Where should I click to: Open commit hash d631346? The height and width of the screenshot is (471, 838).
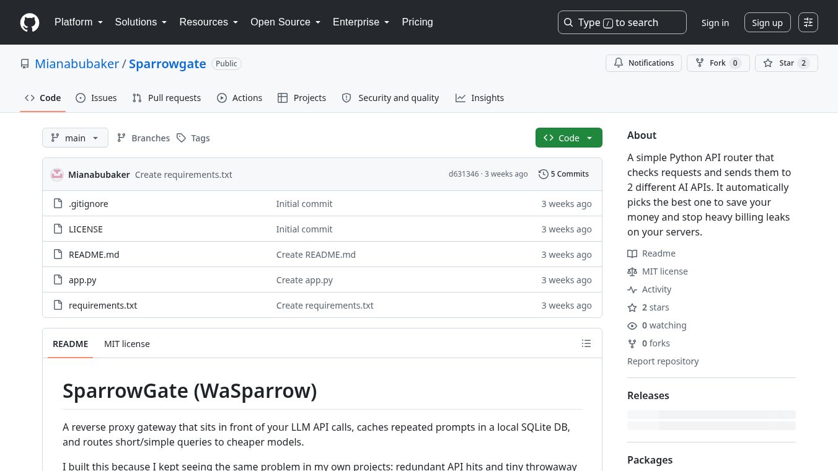pyautogui.click(x=464, y=174)
